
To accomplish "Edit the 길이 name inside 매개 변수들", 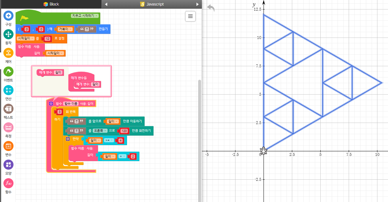I will (95, 84).
